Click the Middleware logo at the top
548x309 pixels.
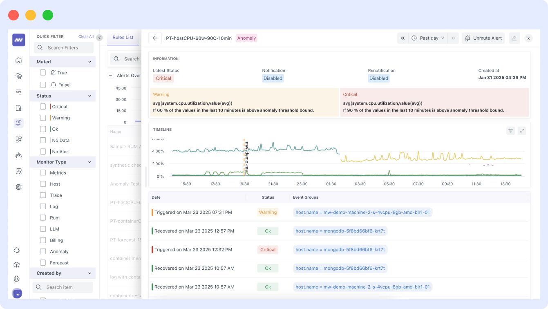(18, 40)
